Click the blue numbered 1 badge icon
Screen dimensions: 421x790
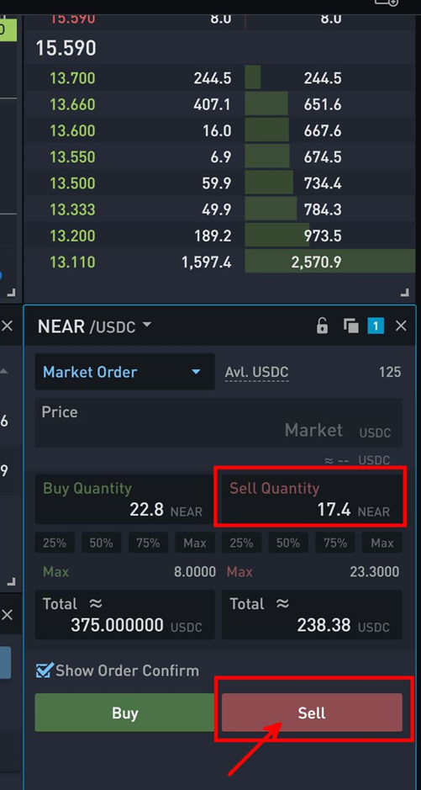click(376, 326)
